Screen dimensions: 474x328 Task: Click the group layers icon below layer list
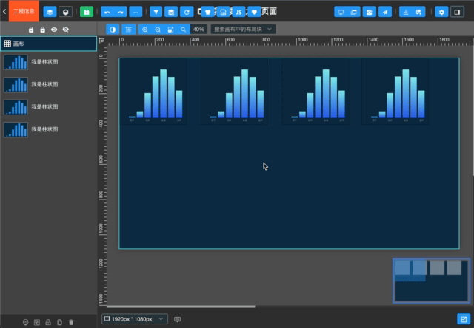37,322
